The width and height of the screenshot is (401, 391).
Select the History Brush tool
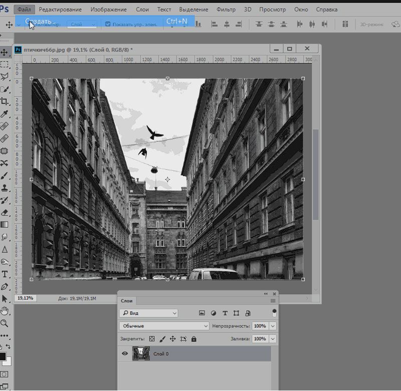(x=5, y=200)
